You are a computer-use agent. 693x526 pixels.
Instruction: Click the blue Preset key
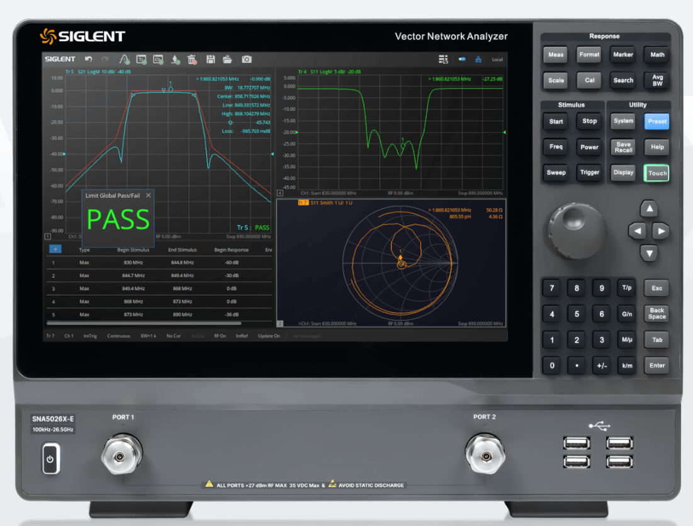pos(657,121)
